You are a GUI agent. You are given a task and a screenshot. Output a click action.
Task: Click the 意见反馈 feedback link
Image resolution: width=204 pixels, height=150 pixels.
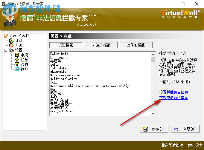click(194, 145)
